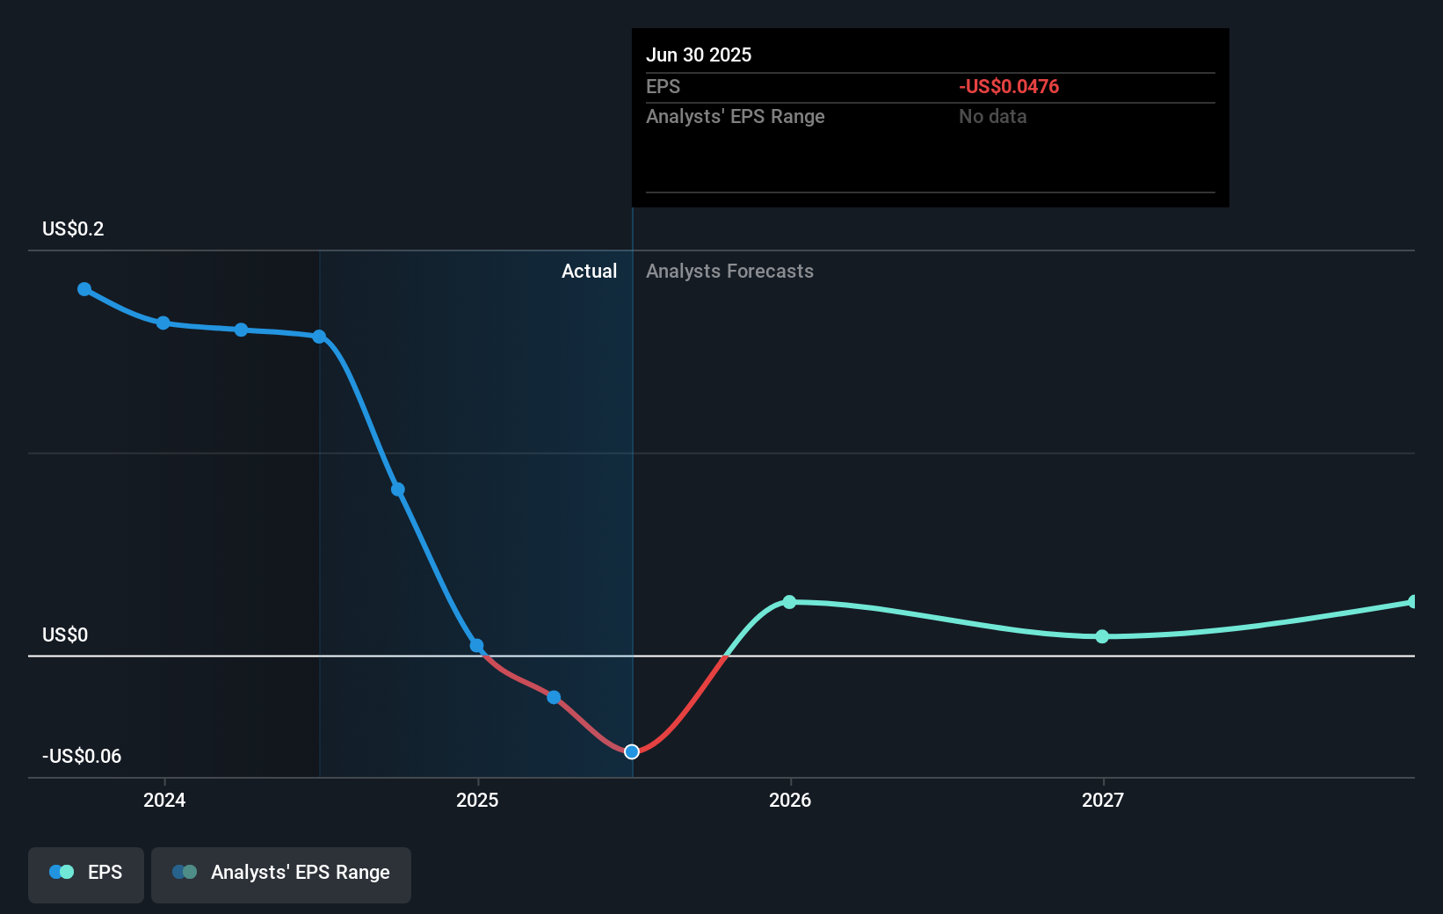Toggle the EPS legend icon
The height and width of the screenshot is (914, 1443).
coord(60,872)
